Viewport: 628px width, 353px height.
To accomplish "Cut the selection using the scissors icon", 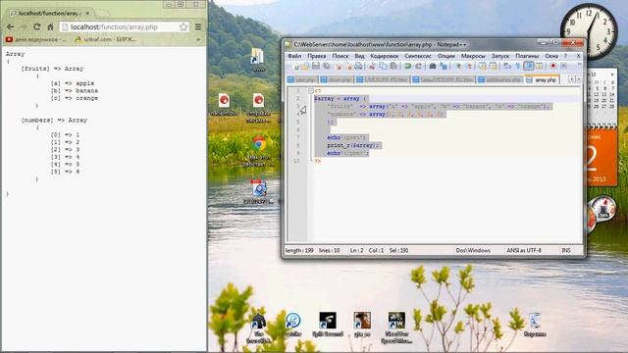I will pyautogui.click(x=373, y=66).
